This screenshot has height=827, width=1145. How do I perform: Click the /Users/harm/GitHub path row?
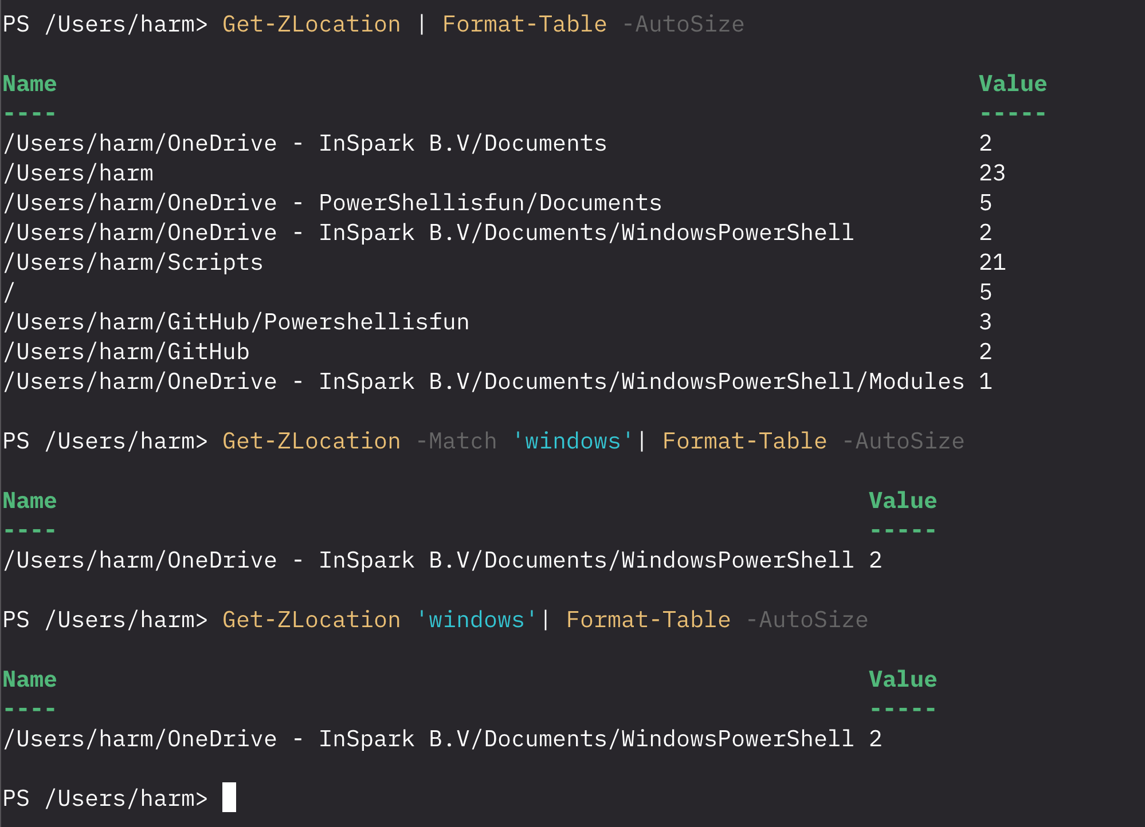126,352
